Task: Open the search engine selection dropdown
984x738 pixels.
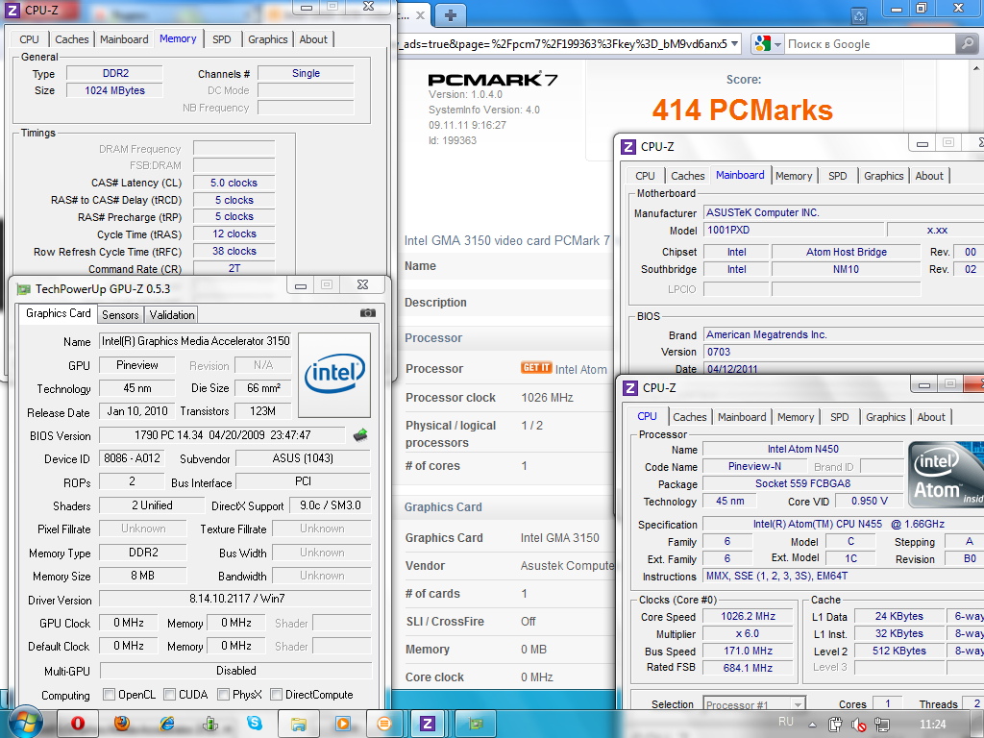Action: (x=777, y=44)
